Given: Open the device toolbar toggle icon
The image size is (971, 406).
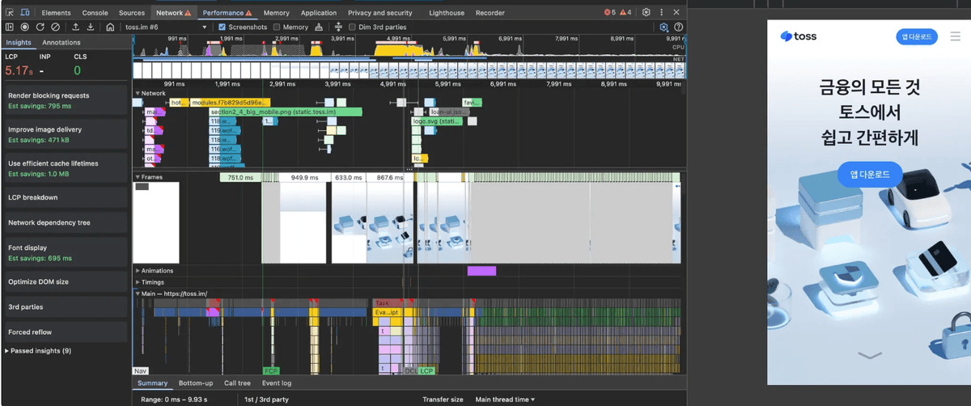Looking at the screenshot, I should pyautogui.click(x=26, y=13).
